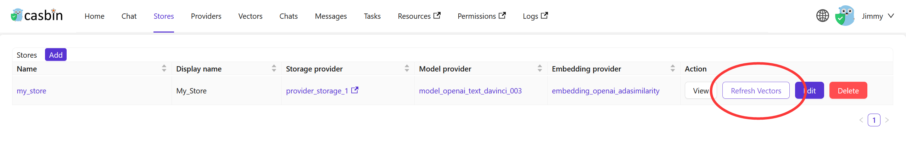
Task: Open external link icon beside provider_storage_1
Action: click(x=355, y=91)
